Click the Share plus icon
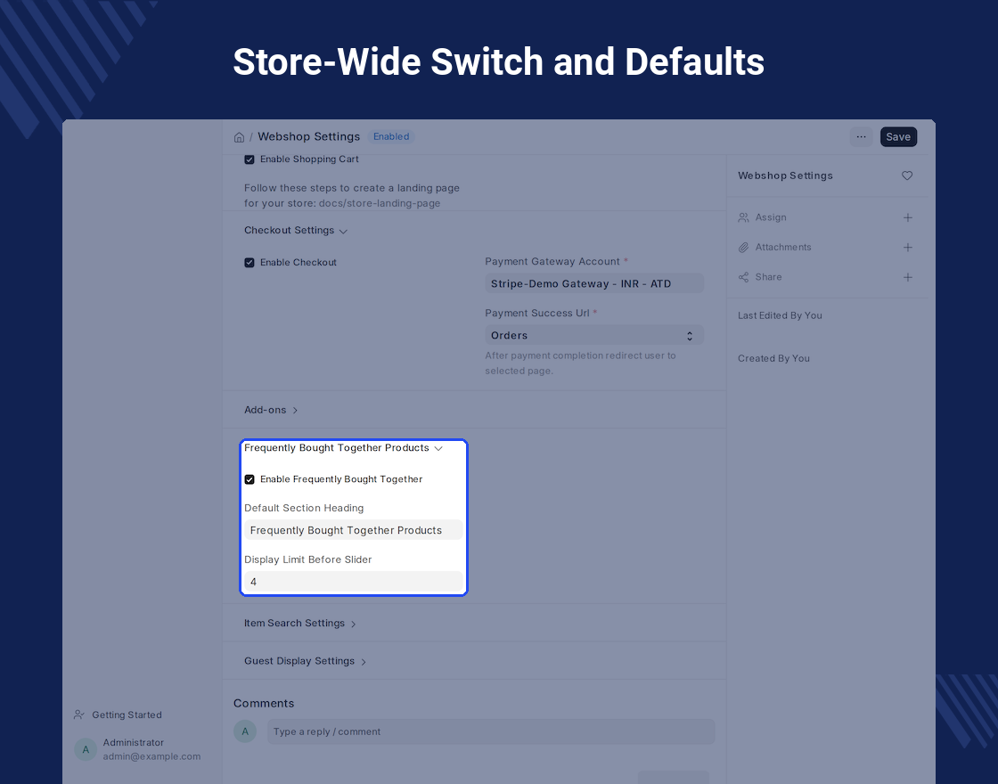Image resolution: width=998 pixels, height=784 pixels. [908, 277]
